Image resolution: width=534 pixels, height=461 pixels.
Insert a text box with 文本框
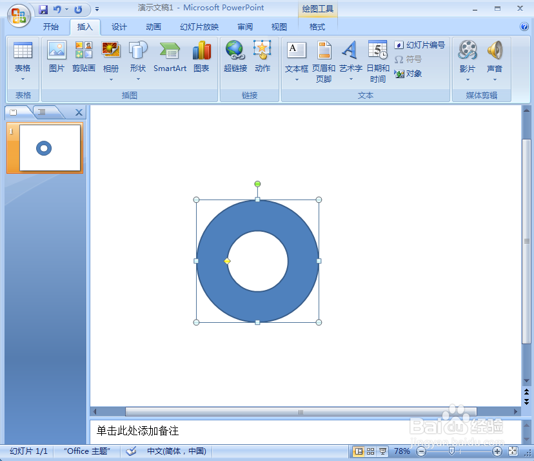[296, 57]
